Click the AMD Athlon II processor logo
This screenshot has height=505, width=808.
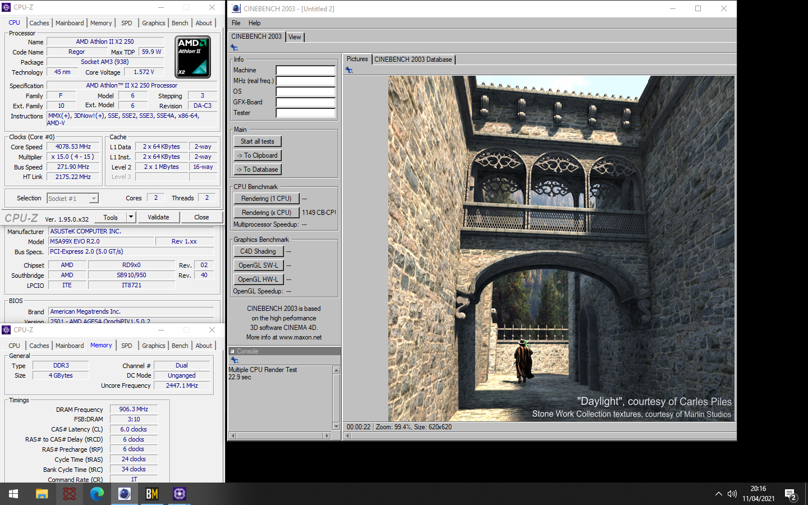(x=193, y=57)
